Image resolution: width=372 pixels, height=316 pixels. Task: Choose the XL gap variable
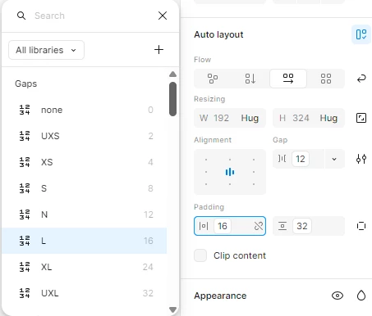pyautogui.click(x=85, y=267)
